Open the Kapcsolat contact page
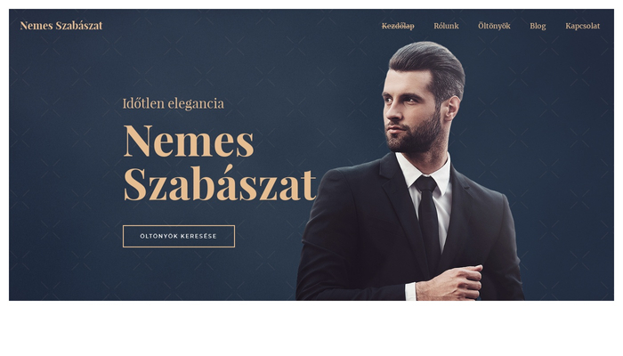Screen dimensions: 623x356 point(582,26)
